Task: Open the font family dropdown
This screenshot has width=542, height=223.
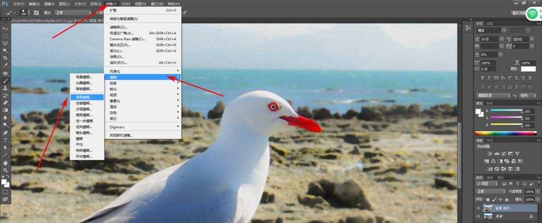Action: click(492, 30)
